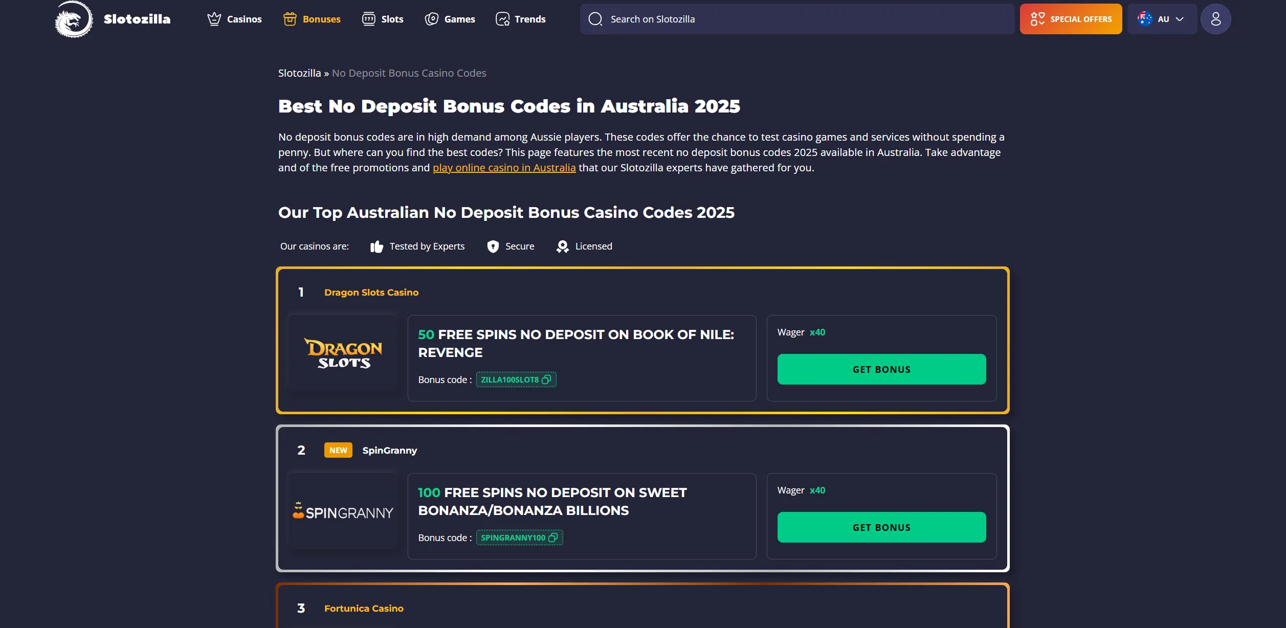This screenshot has width=1286, height=628.
Task: Open the Bonuses menu
Action: click(312, 19)
